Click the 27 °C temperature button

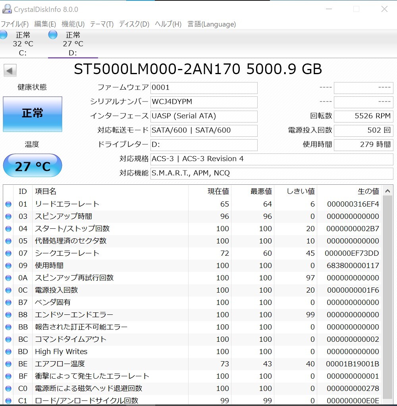(33, 166)
